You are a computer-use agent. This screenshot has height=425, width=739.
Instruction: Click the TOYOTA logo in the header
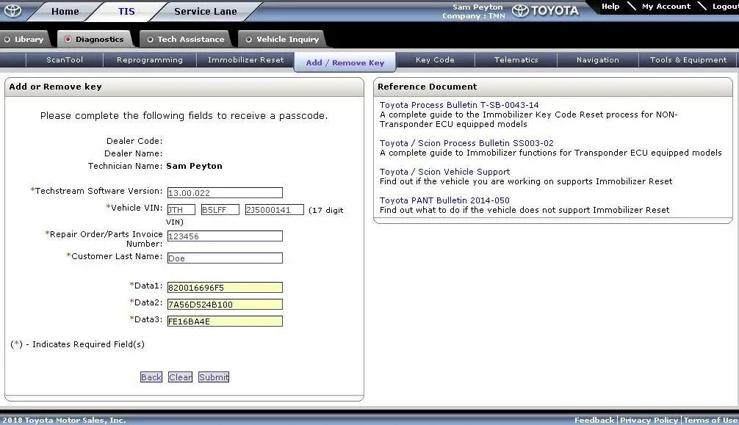pos(545,10)
